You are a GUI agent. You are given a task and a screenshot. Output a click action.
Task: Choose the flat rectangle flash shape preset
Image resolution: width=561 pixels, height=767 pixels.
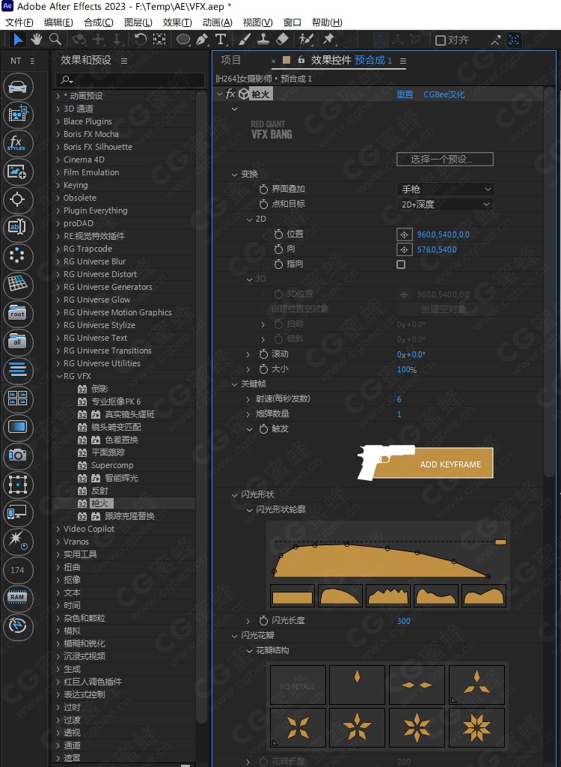pyautogui.click(x=292, y=595)
